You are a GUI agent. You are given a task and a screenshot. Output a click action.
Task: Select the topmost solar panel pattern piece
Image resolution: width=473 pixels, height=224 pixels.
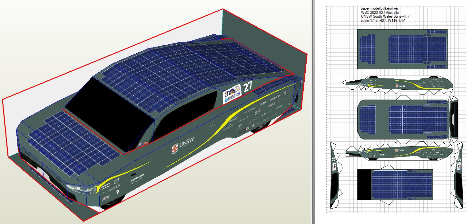tap(402, 49)
